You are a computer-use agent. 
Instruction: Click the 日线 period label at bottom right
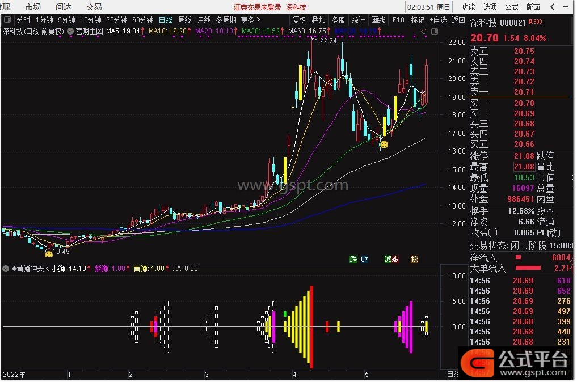click(x=452, y=374)
